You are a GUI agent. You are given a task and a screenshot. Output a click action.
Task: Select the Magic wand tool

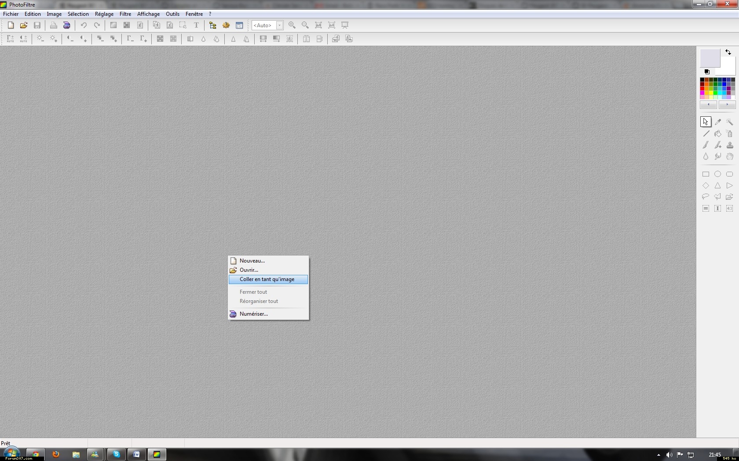[730, 122]
